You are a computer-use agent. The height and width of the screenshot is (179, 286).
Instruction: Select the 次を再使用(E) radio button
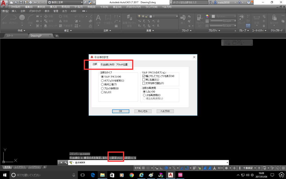[144, 95]
